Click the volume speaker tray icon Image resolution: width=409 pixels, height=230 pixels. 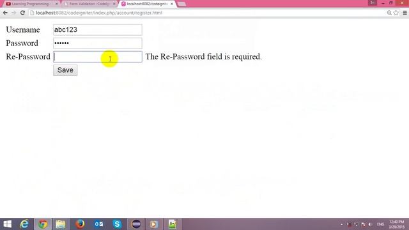pyautogui.click(x=370, y=224)
